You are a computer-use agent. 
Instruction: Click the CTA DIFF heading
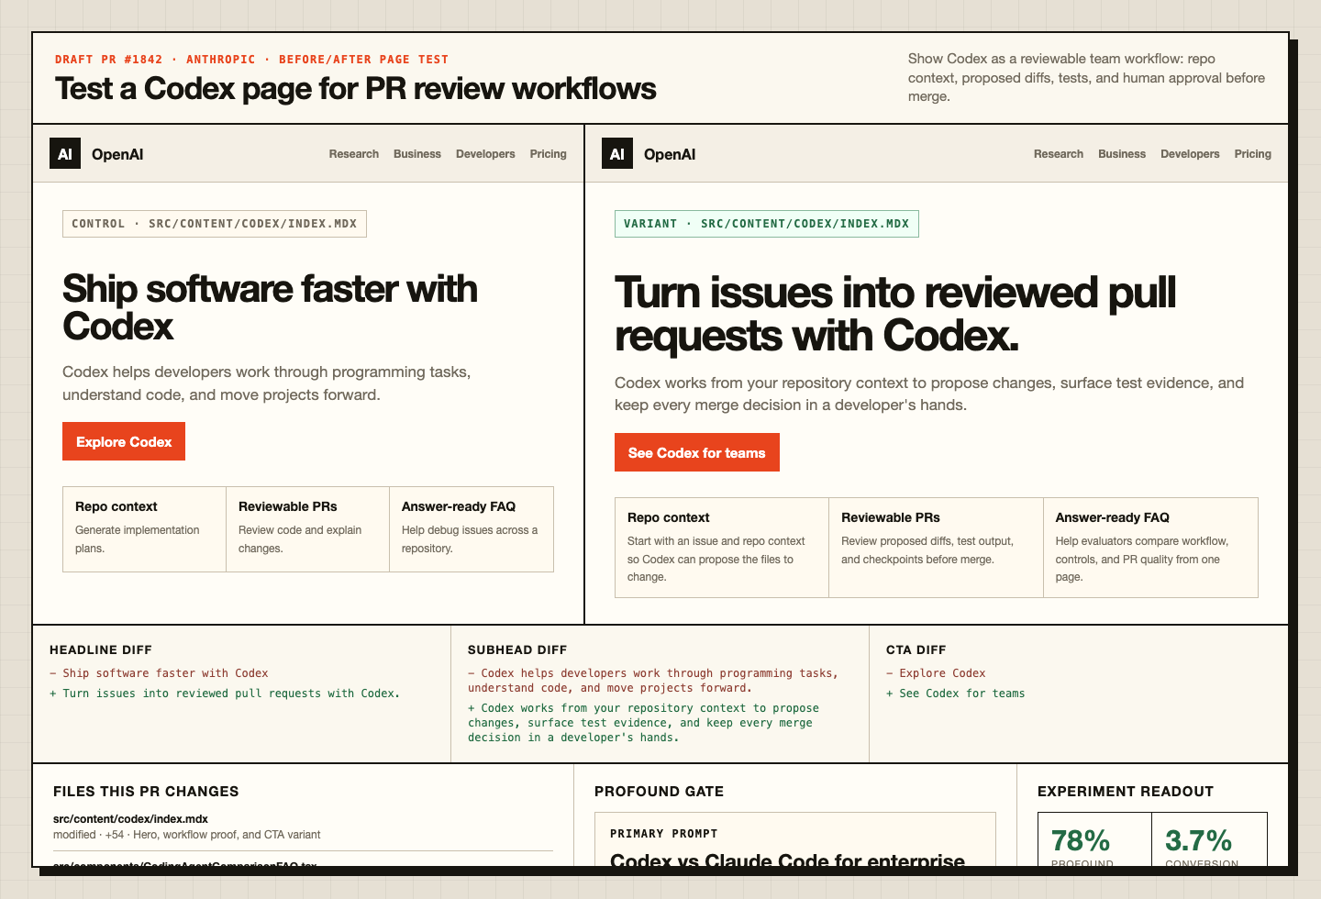click(x=916, y=649)
